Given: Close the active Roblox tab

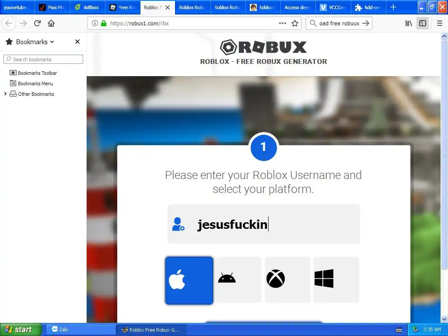Looking at the screenshot, I should tap(168, 7).
